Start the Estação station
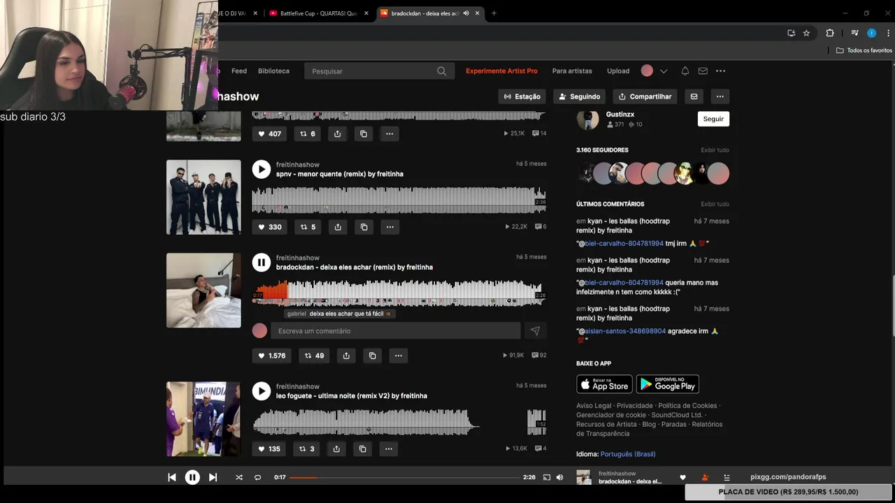Image resolution: width=895 pixels, height=503 pixels. coord(522,96)
